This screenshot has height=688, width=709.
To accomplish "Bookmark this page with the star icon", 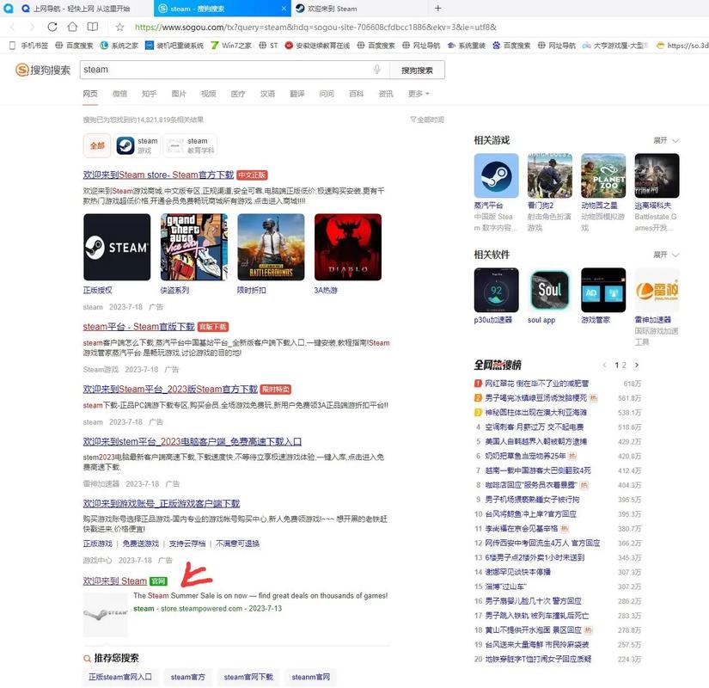I will point(119,28).
